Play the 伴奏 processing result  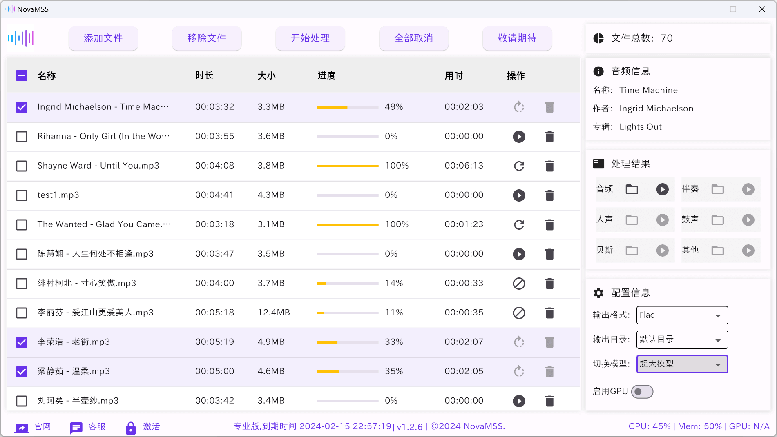click(x=748, y=189)
